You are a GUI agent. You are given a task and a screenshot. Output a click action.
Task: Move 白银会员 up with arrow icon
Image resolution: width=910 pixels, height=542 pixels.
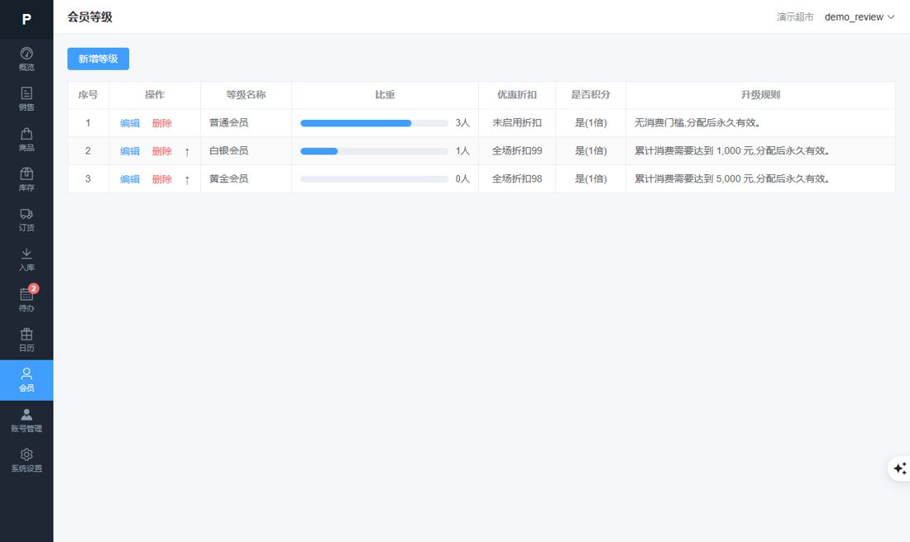tap(187, 152)
